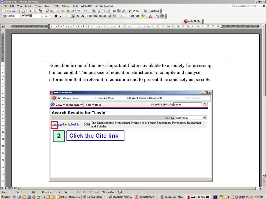Switch to Read layout mode
This screenshot has width=266, height=199.
154,11
